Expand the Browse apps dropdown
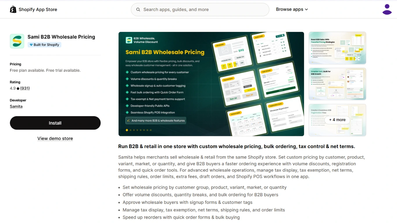The width and height of the screenshot is (397, 223). (292, 9)
